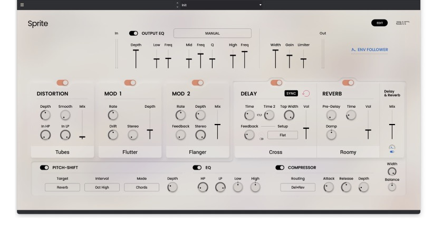Open the Chords Mode selector
The width and height of the screenshot is (442, 228).
[141, 187]
